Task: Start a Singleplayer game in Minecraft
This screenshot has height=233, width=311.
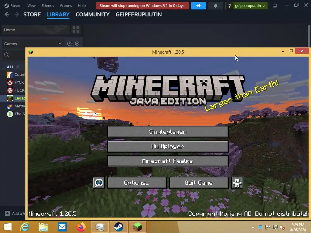Action: (168, 132)
